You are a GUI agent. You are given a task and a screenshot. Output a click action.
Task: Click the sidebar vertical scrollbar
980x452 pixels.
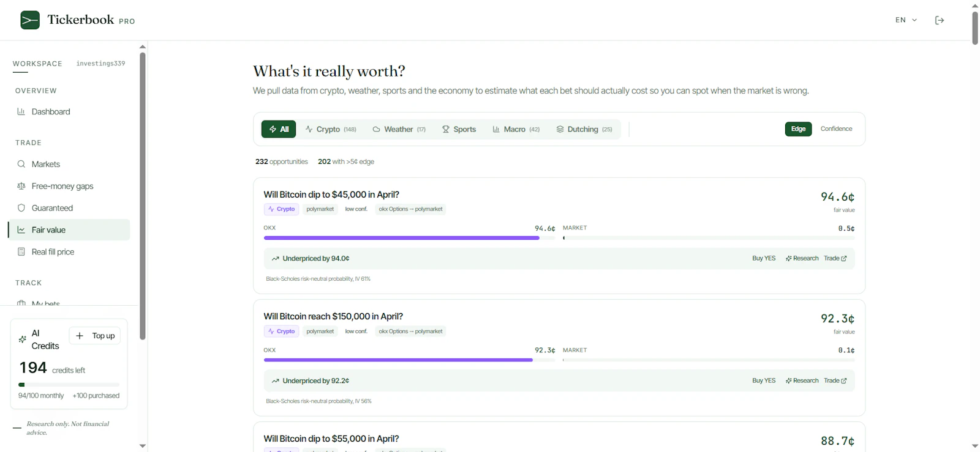(x=143, y=196)
